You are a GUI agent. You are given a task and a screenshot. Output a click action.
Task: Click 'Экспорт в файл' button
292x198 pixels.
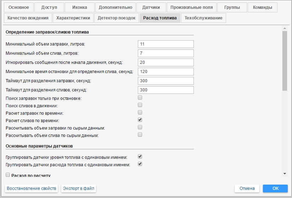[x=79, y=188]
